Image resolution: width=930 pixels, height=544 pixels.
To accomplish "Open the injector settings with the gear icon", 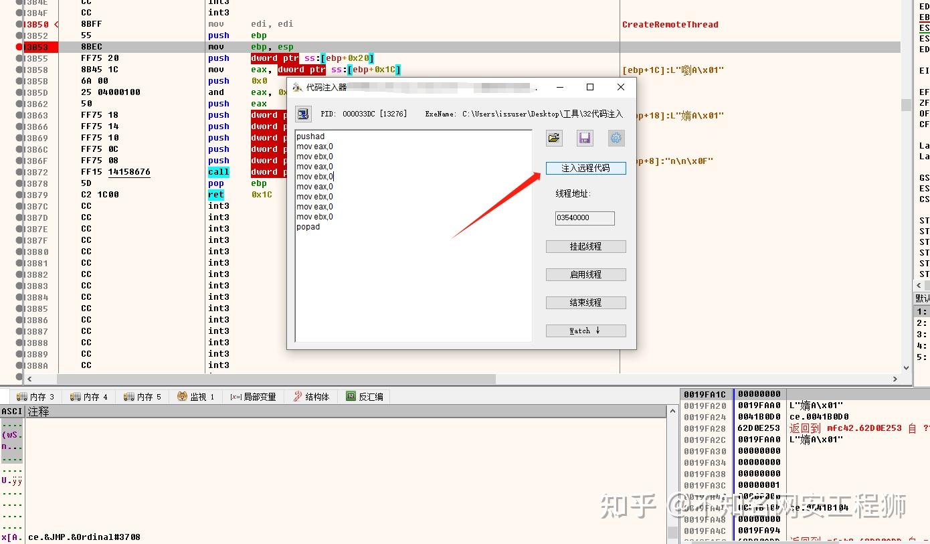I will tap(616, 138).
